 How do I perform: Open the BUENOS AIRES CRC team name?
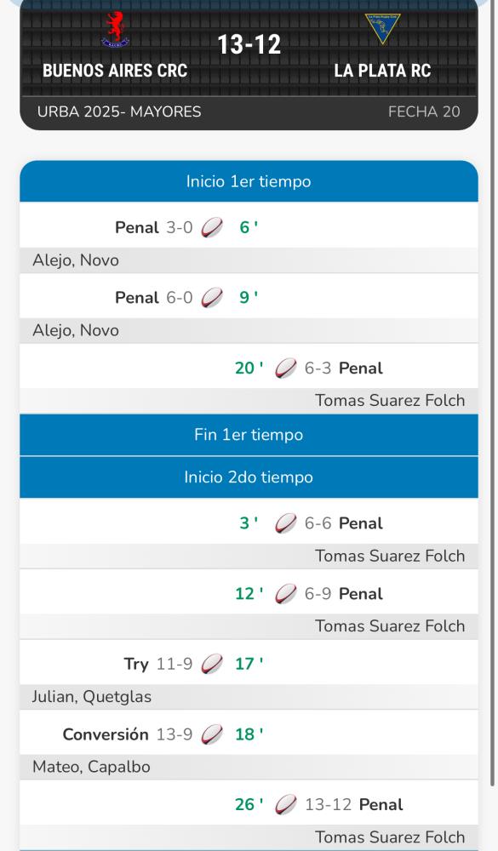coord(115,71)
